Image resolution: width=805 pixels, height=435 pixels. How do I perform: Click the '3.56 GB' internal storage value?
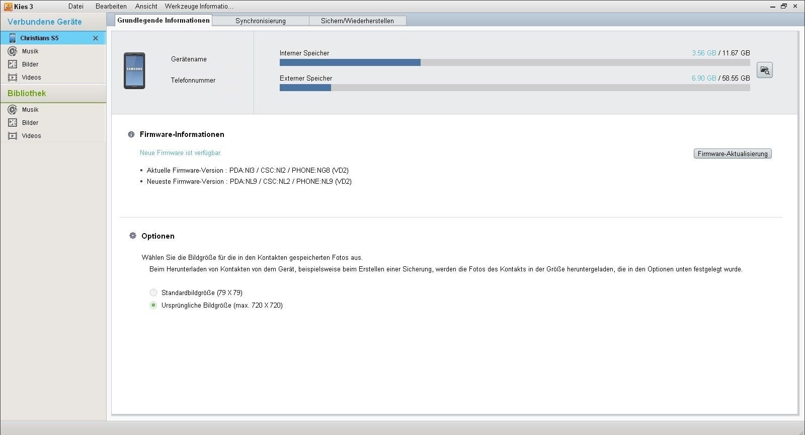704,53
